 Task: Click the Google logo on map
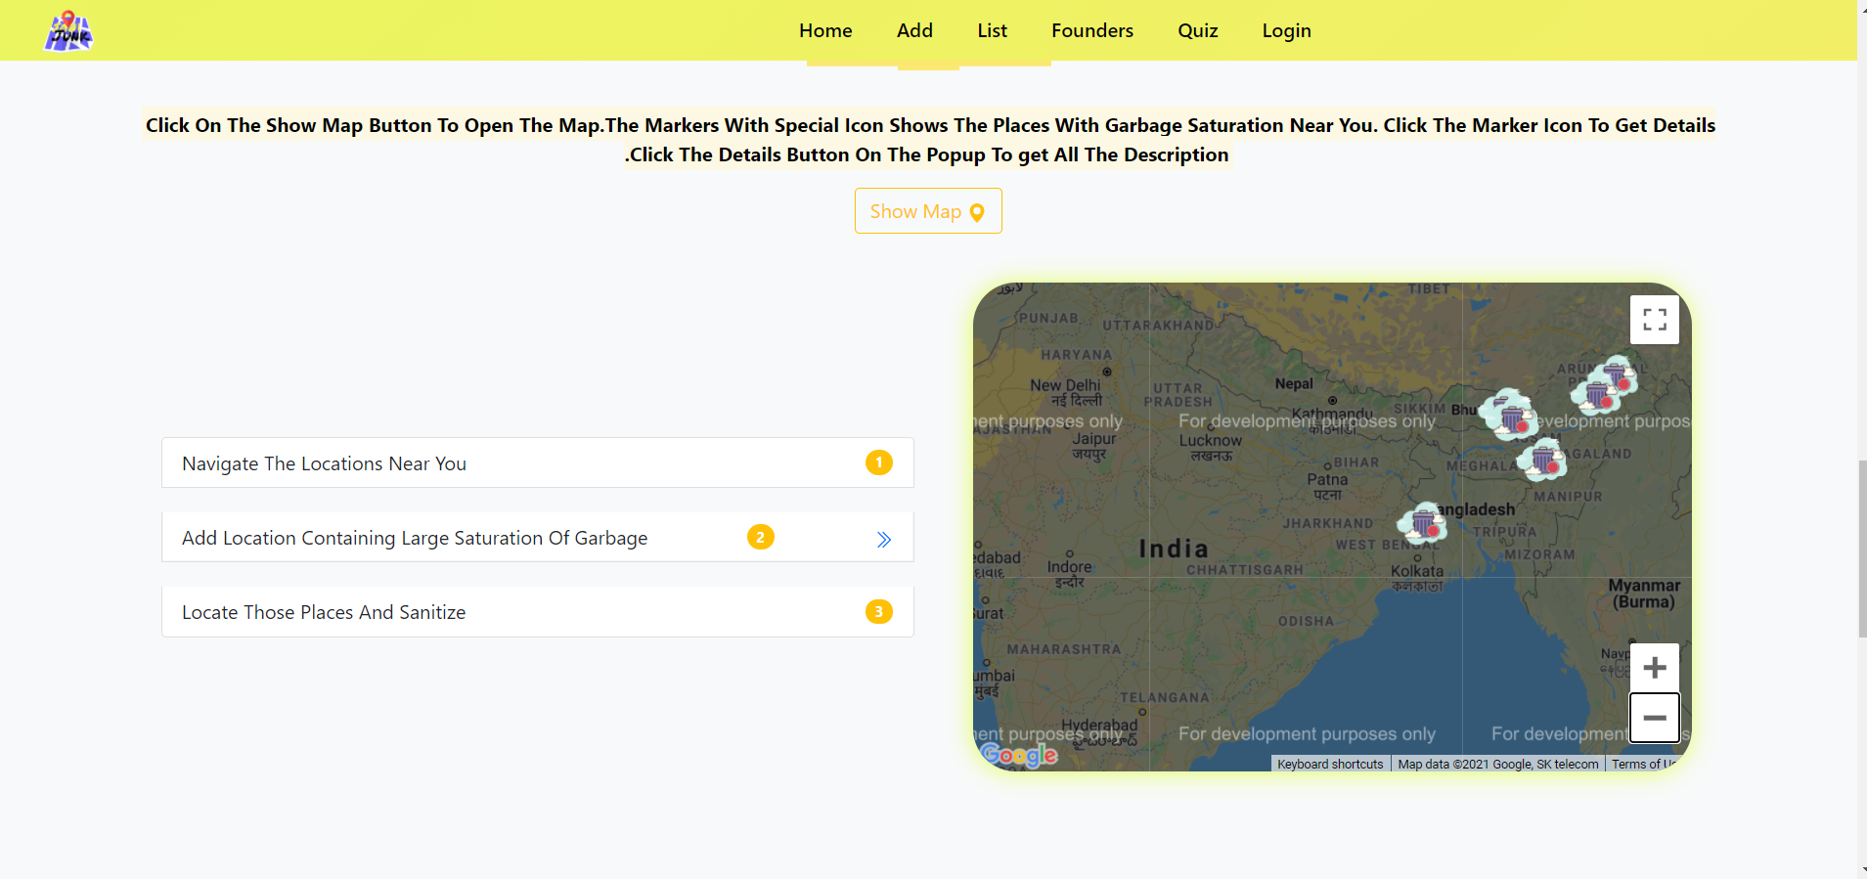click(x=1019, y=755)
